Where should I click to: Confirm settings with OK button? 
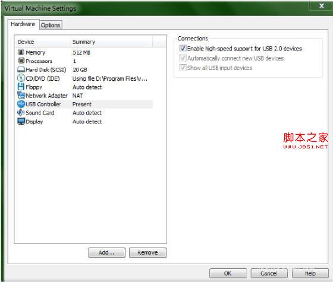(228, 273)
